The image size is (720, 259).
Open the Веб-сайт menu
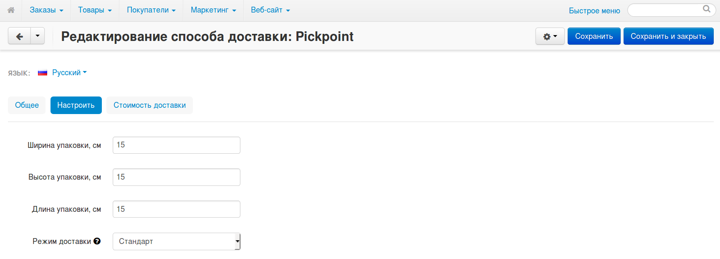pyautogui.click(x=270, y=10)
